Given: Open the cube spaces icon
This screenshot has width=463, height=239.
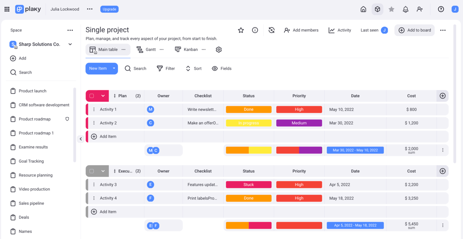Looking at the screenshot, I should pos(377,9).
